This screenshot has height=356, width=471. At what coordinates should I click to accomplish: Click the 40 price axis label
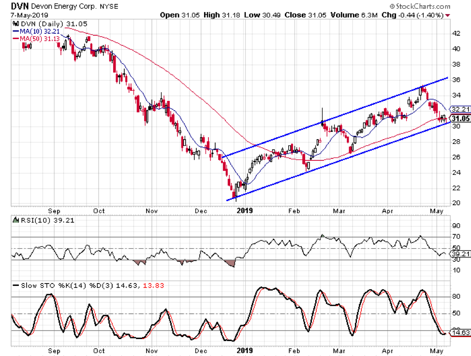click(x=456, y=49)
